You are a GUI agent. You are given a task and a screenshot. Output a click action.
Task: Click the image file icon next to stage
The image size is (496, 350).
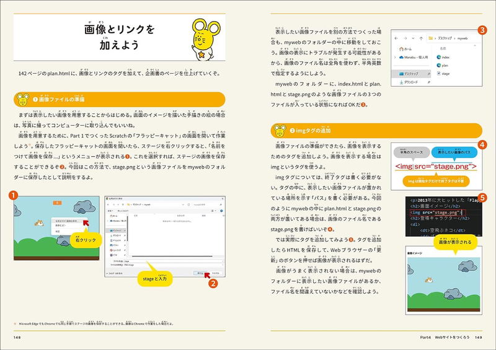[x=439, y=73]
